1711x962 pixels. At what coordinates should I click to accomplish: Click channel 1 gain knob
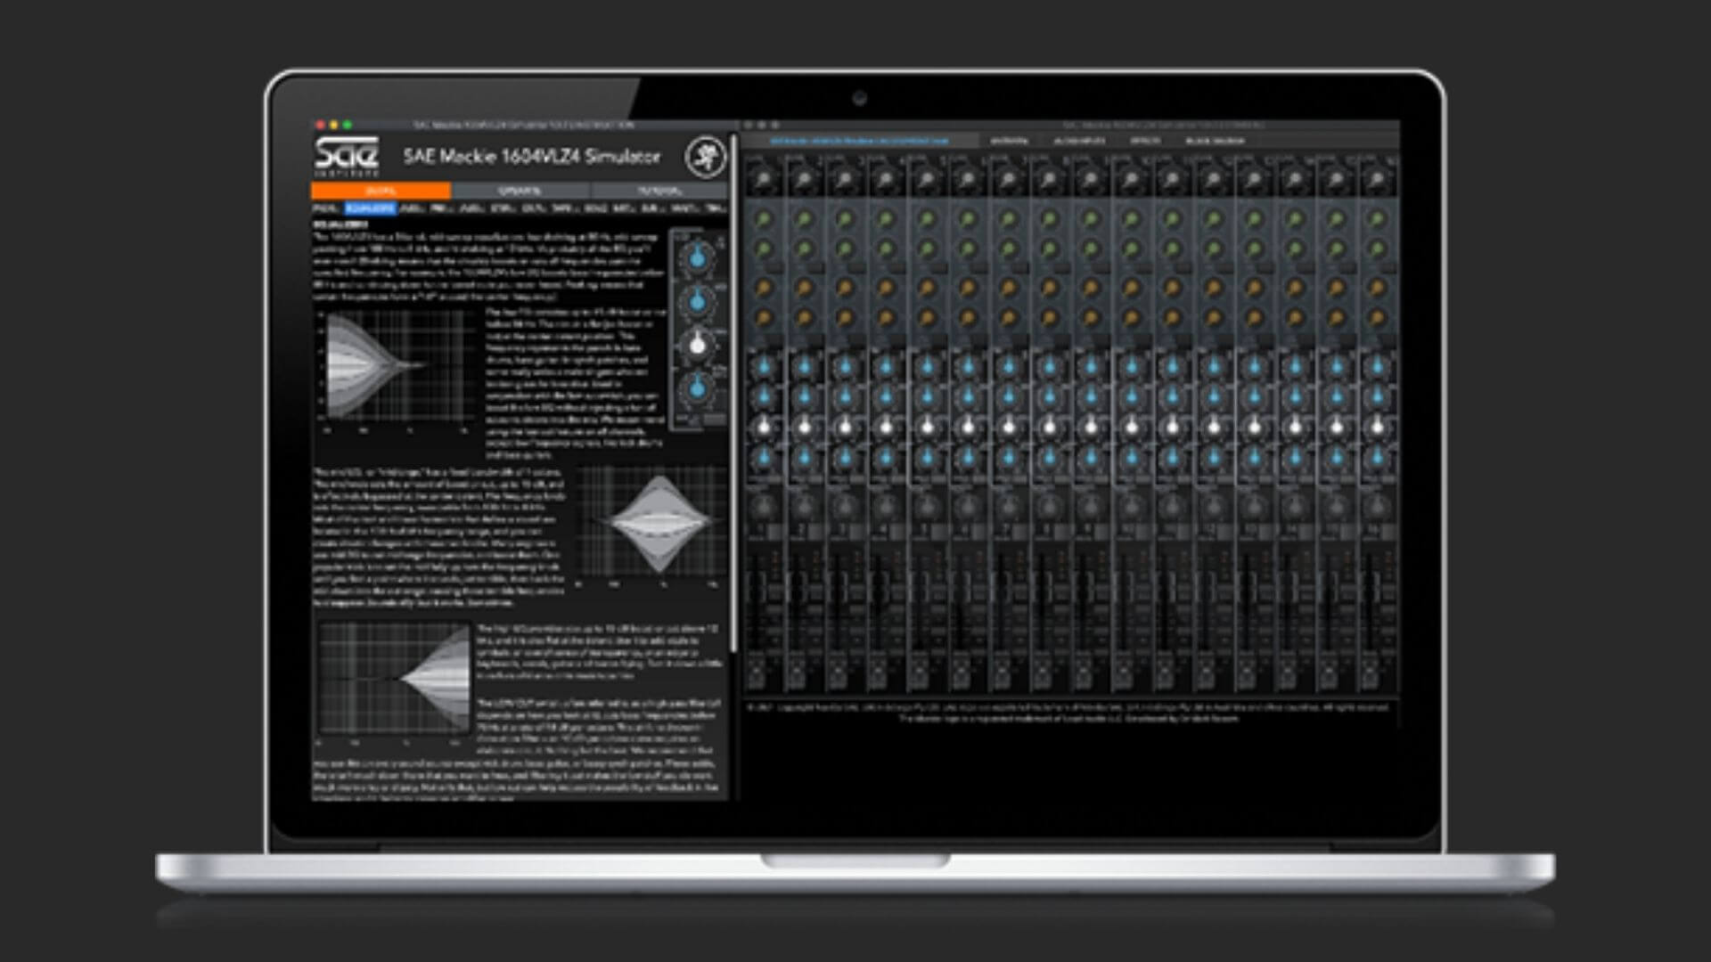coord(763,180)
